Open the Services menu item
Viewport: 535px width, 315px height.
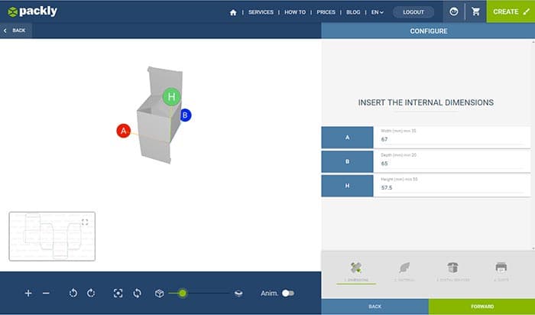click(261, 12)
